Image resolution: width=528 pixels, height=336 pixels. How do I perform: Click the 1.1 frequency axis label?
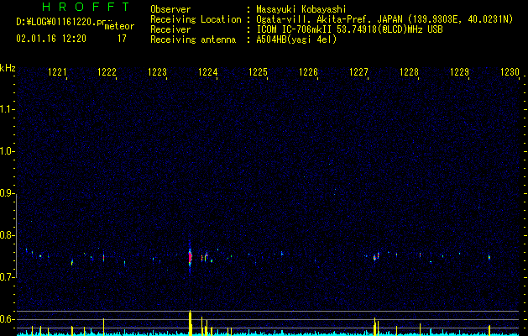click(x=7, y=109)
